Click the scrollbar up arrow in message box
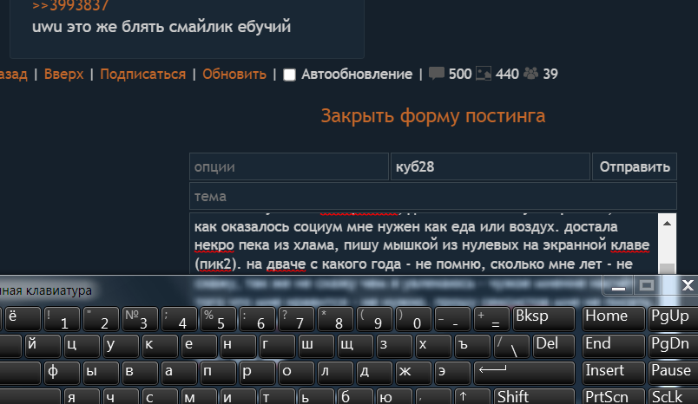Viewport: 698px width, 404px height. pos(668,219)
